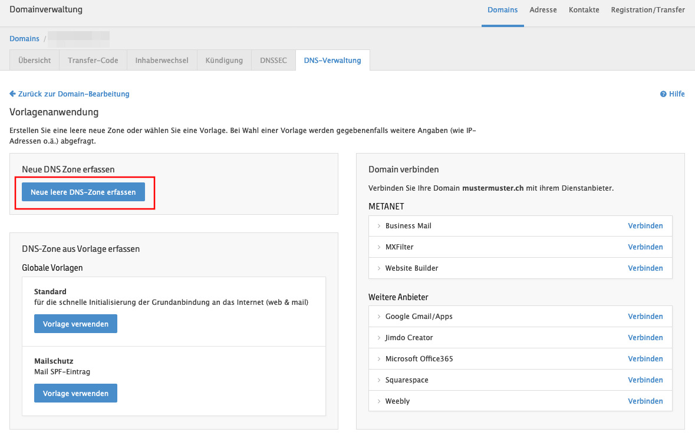This screenshot has width=695, height=439.
Task: Expand the Jimdo Creator chevron
Action: coord(378,338)
